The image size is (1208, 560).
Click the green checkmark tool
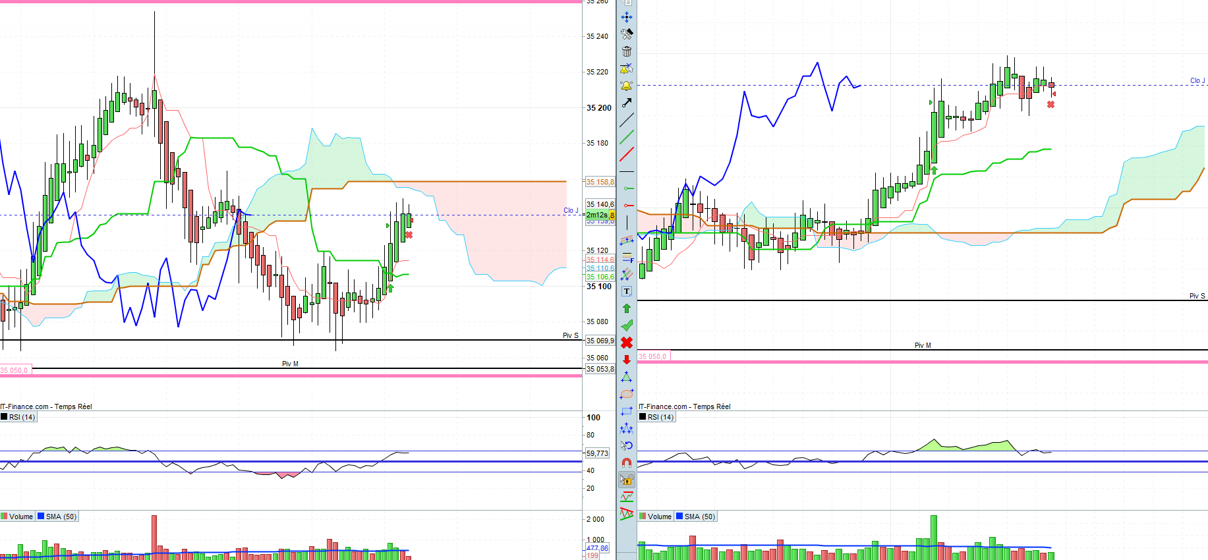tap(627, 325)
